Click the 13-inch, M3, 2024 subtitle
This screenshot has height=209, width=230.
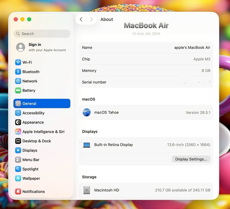tap(146, 34)
